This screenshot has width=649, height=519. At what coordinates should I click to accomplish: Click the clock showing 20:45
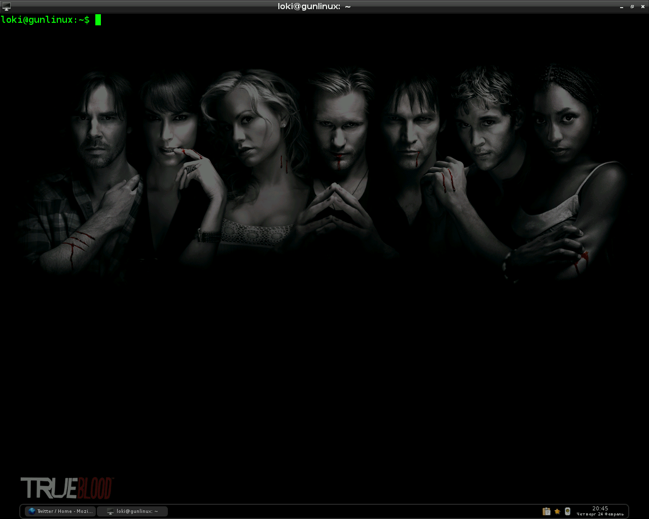600,508
